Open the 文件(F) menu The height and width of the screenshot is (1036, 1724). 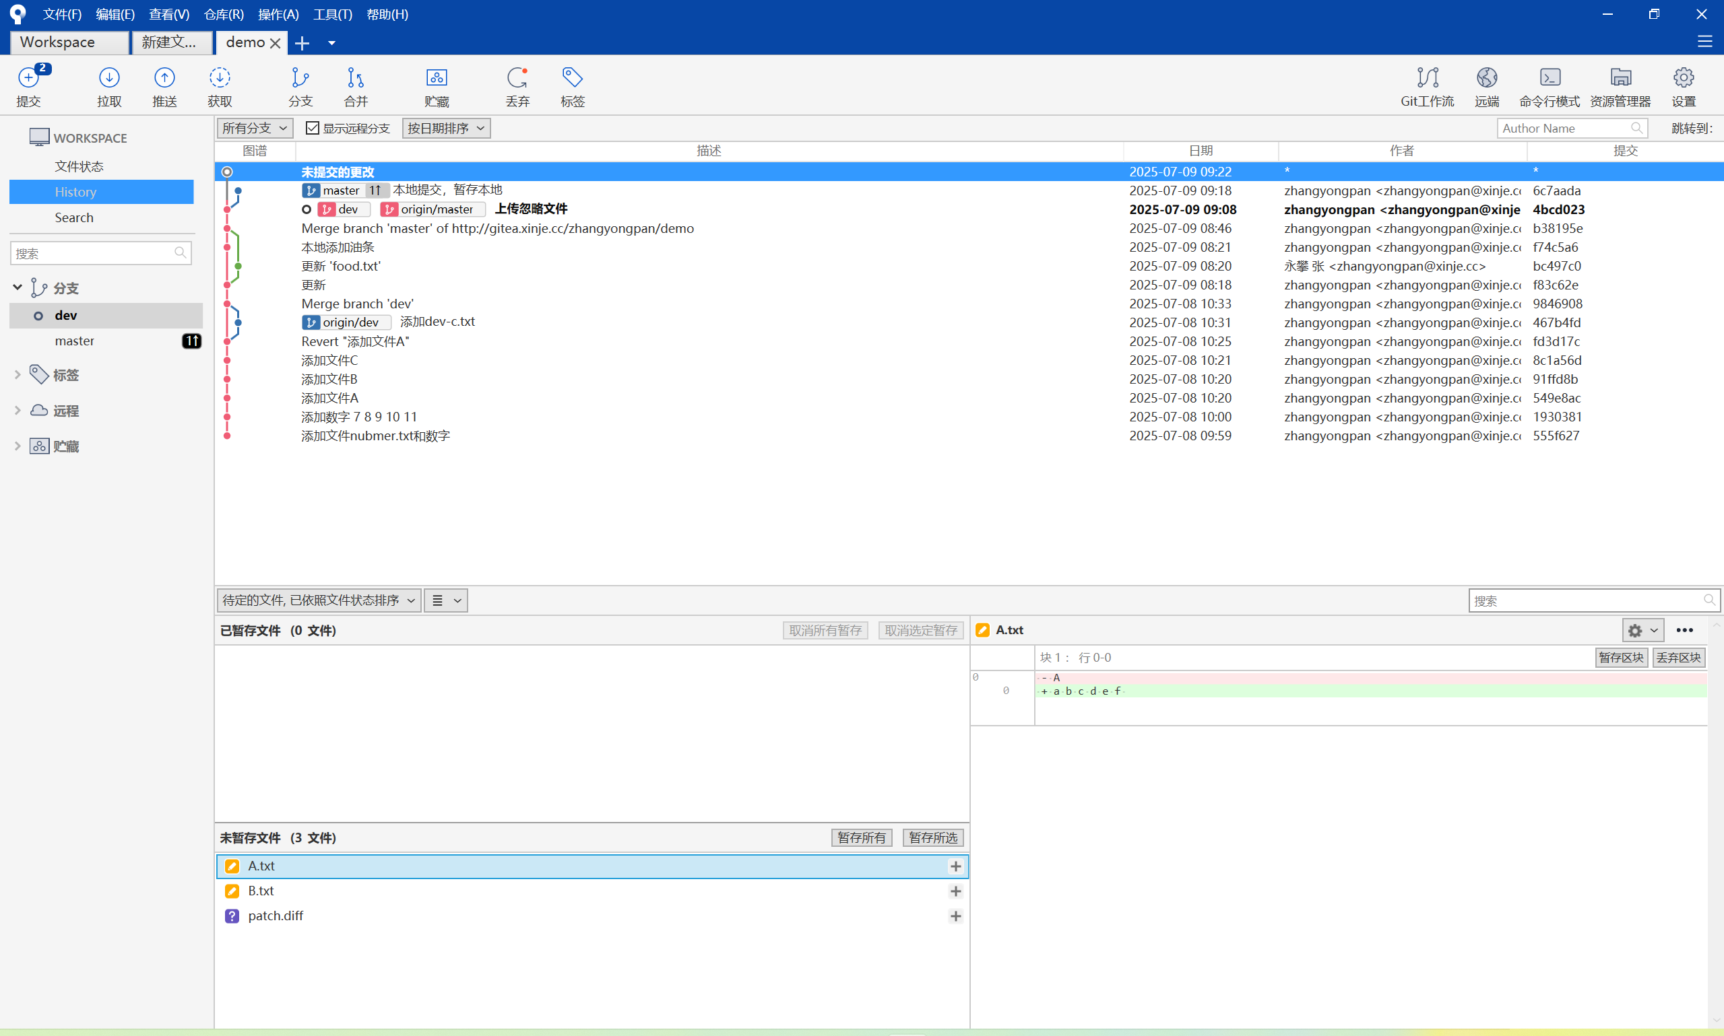coord(62,15)
